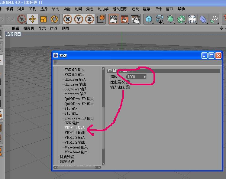Toggle X axis lock
The height and width of the screenshot is (179, 226).
[x=68, y=19]
